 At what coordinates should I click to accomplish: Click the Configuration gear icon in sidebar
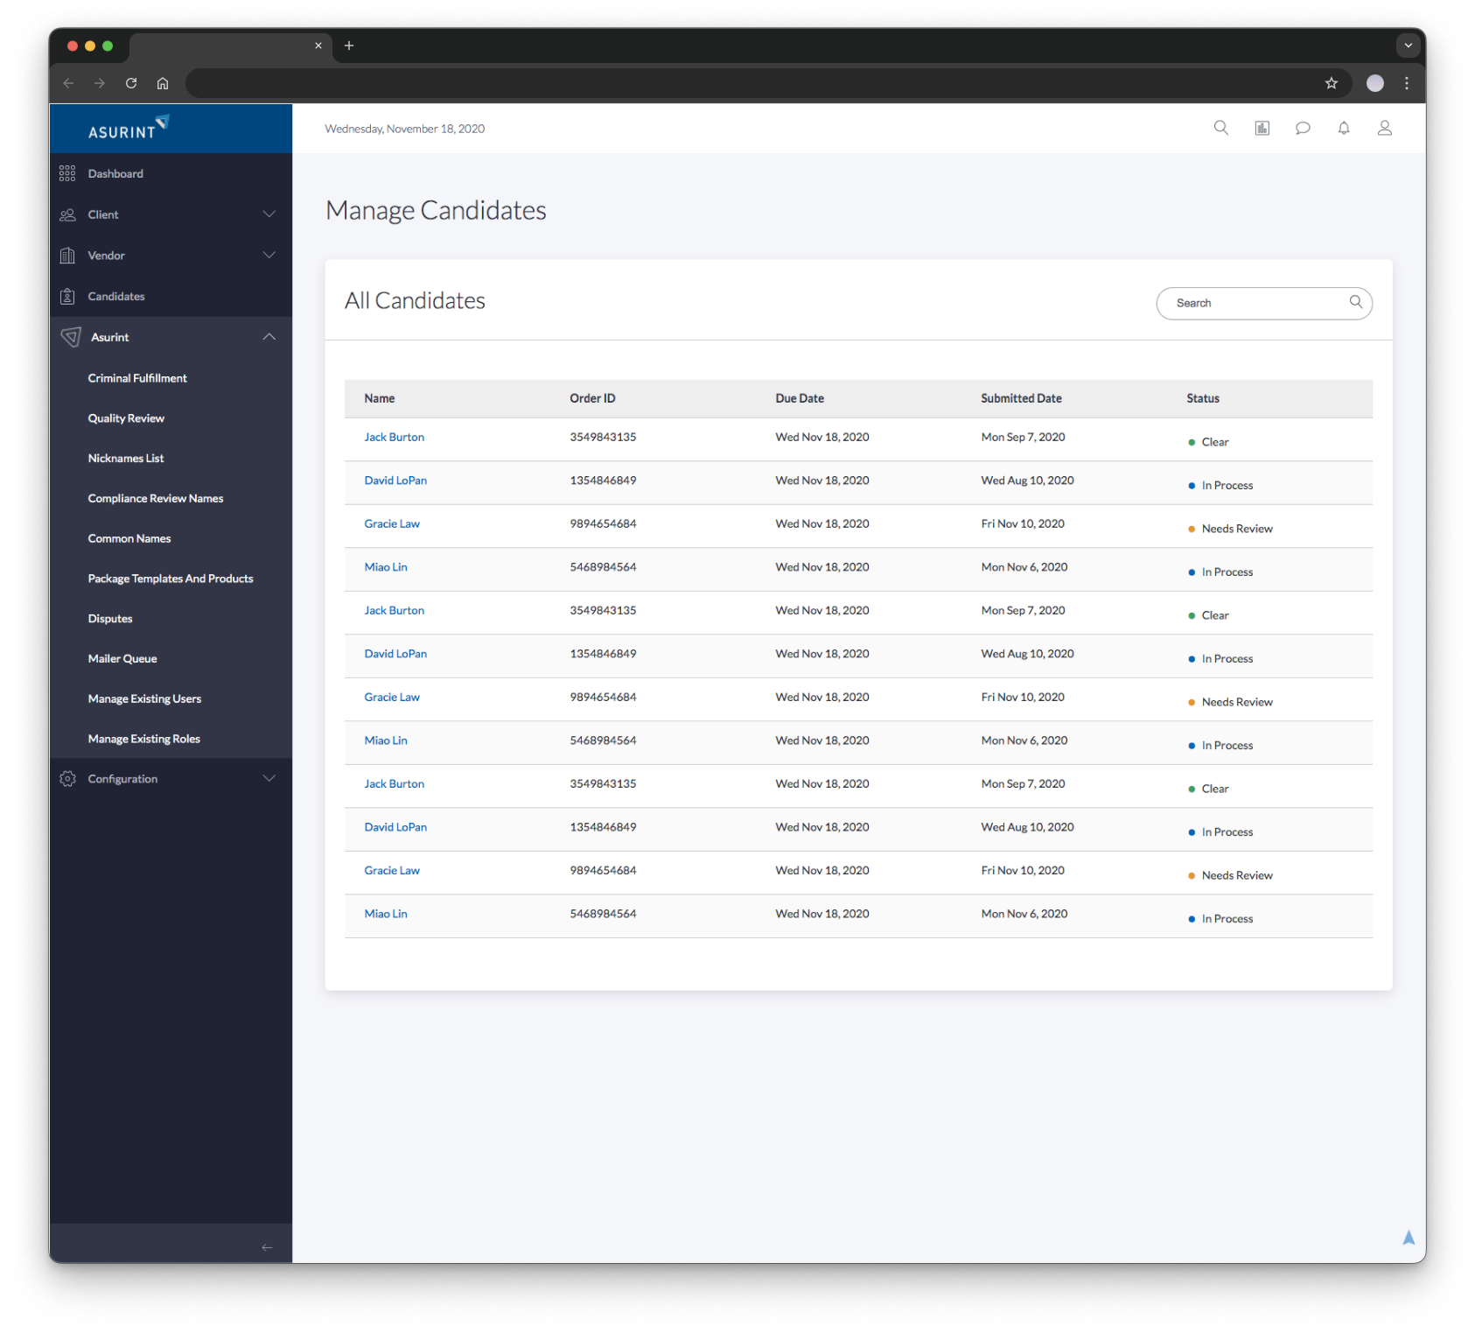67,779
